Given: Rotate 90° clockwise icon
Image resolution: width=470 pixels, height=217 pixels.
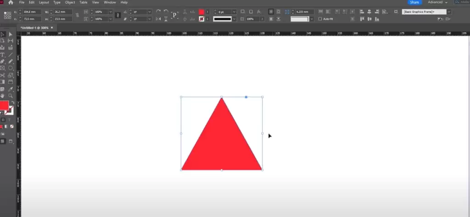Looking at the screenshot, I should coord(158,11).
